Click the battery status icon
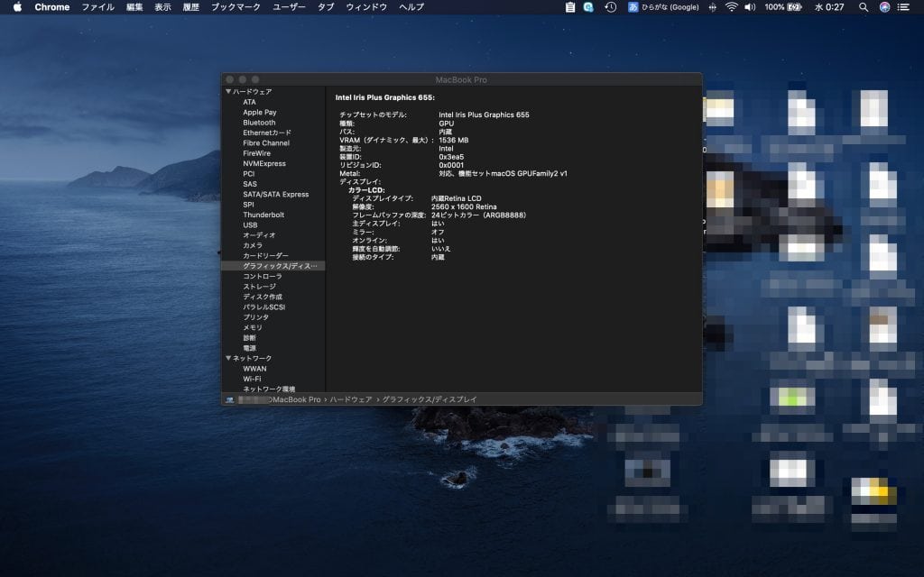924x577 pixels. point(795,7)
